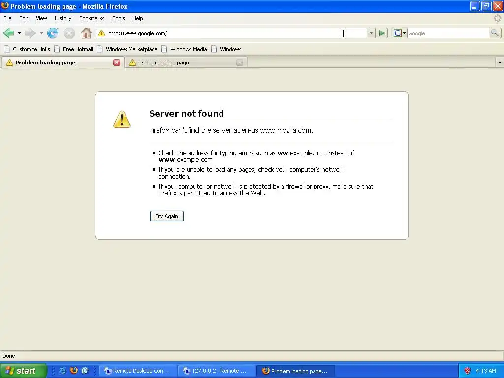The width and height of the screenshot is (504, 378).
Task: Open the Windows bookmark
Action: [226, 49]
